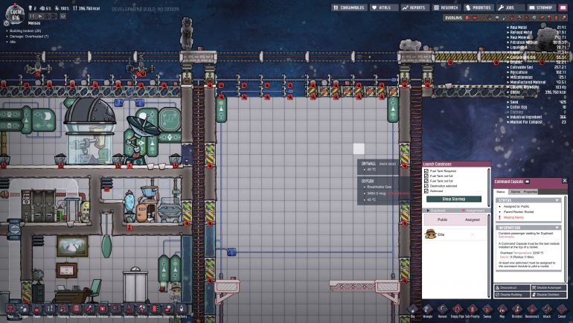Pause the game simulation

coord(32,16)
